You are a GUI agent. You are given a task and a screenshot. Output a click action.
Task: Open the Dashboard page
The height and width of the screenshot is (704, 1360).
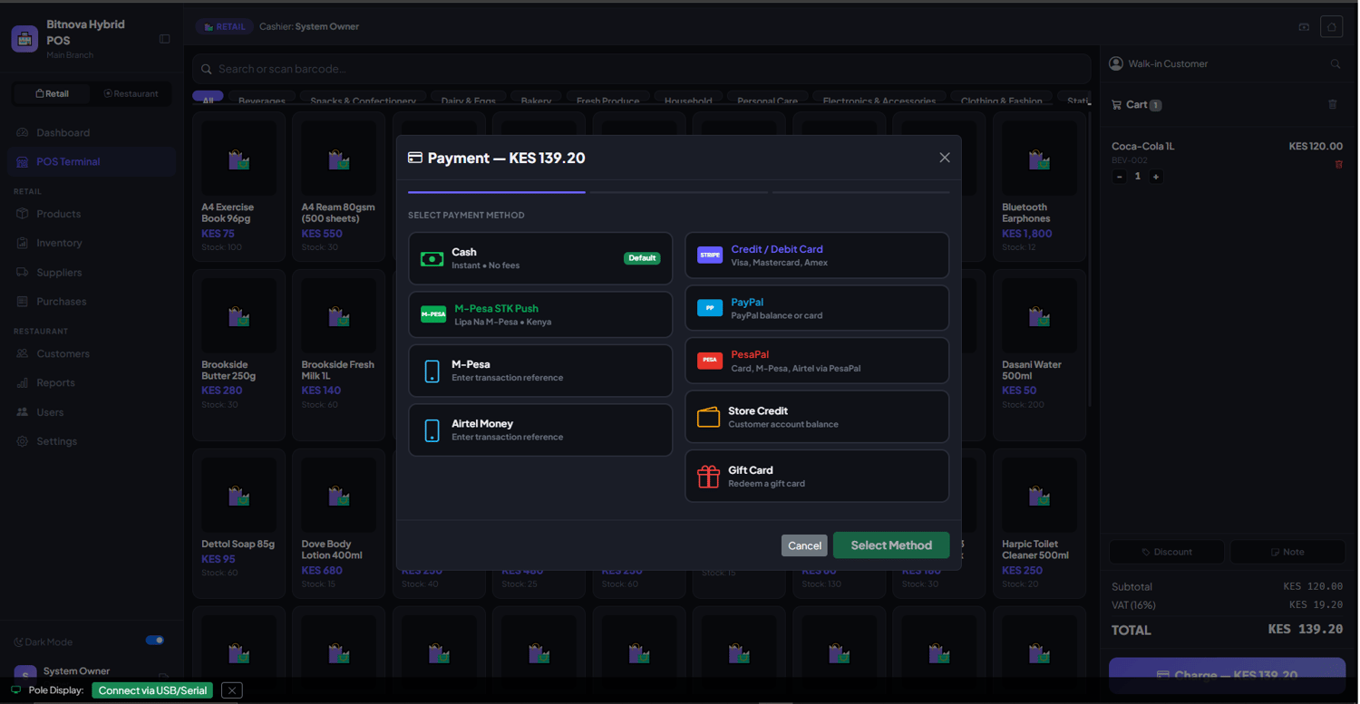(x=91, y=132)
